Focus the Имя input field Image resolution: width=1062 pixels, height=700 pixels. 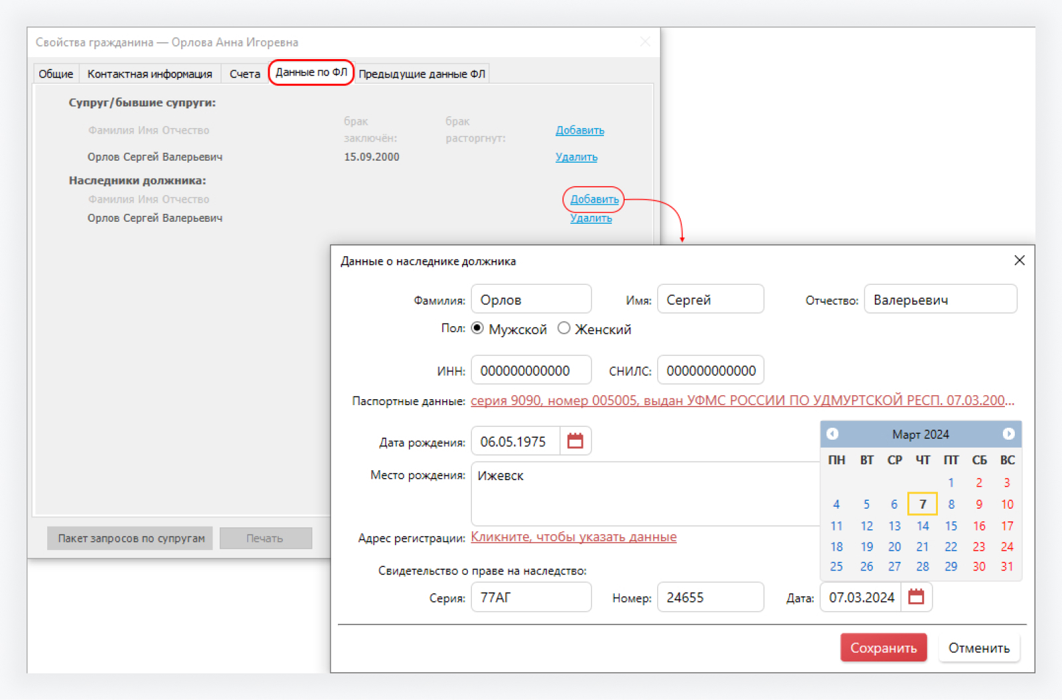pyautogui.click(x=710, y=300)
